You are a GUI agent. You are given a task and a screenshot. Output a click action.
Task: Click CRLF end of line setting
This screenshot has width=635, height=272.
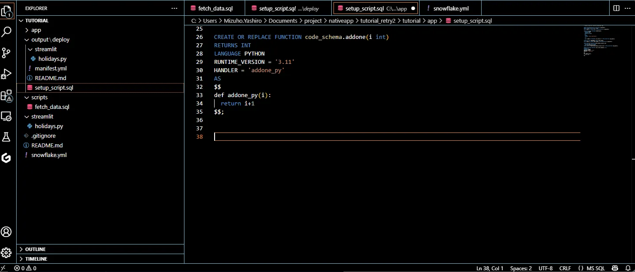(x=565, y=268)
